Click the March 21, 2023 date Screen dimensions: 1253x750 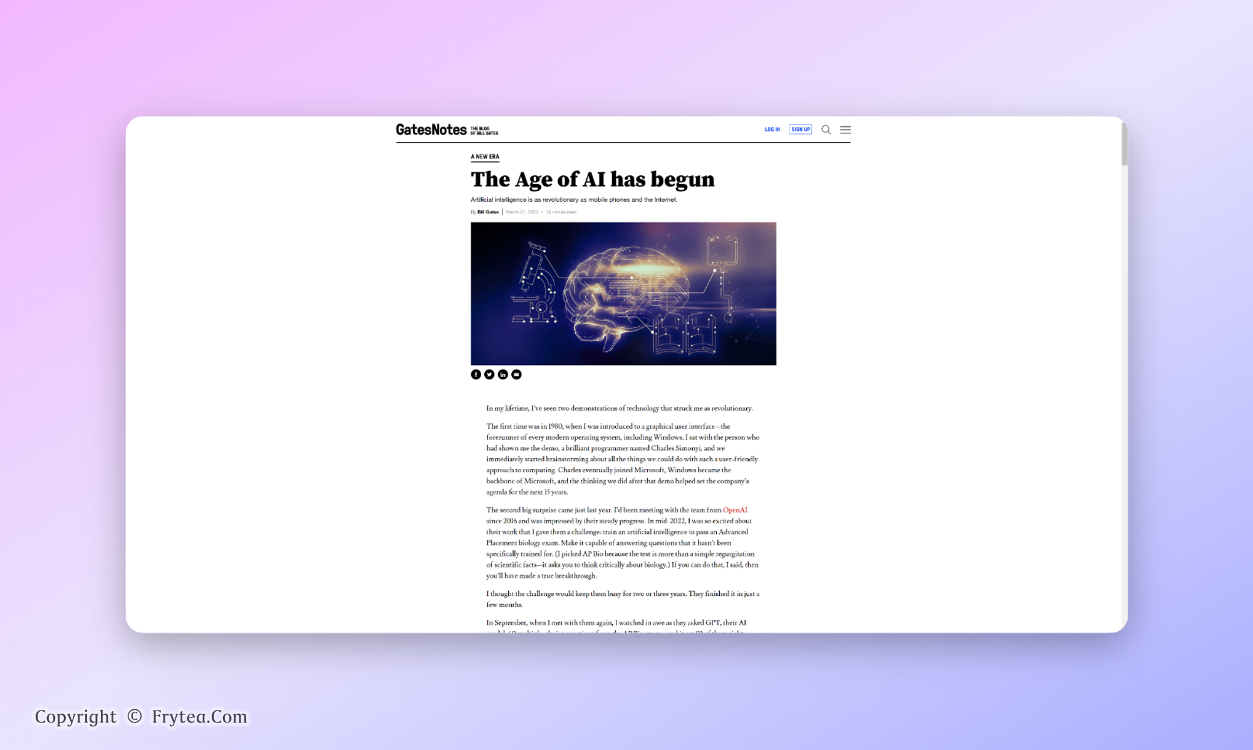[522, 212]
